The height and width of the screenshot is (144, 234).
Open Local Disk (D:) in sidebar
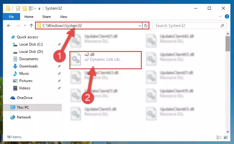[28, 52]
